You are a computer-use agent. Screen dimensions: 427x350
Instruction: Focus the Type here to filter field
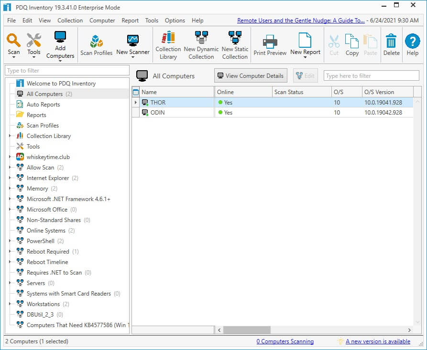click(371, 75)
